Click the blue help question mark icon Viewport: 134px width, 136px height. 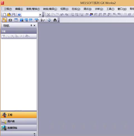19,15
